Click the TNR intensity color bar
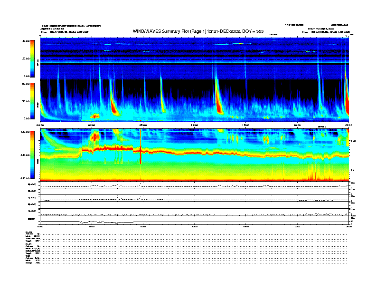This screenshot has width=376, height=291. 32,155
